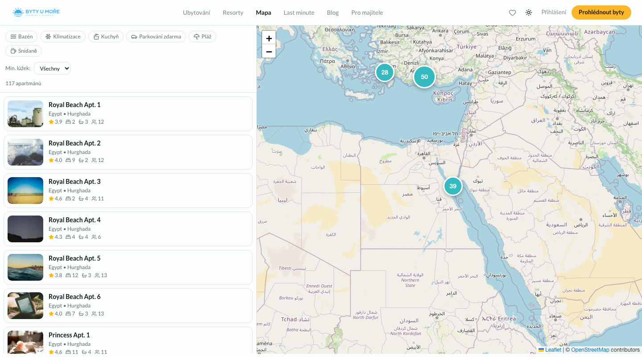Go to the Pro majitele page

click(x=367, y=12)
